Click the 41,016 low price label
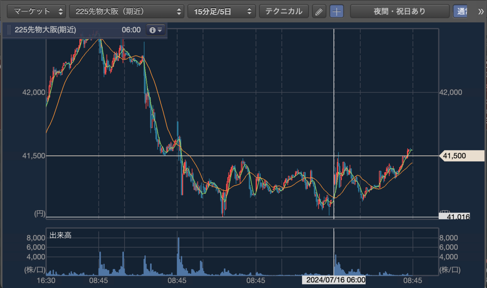This screenshot has width=487, height=288. coord(455,217)
